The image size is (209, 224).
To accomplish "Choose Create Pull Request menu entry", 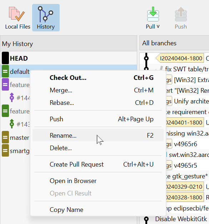I will (x=98, y=164).
